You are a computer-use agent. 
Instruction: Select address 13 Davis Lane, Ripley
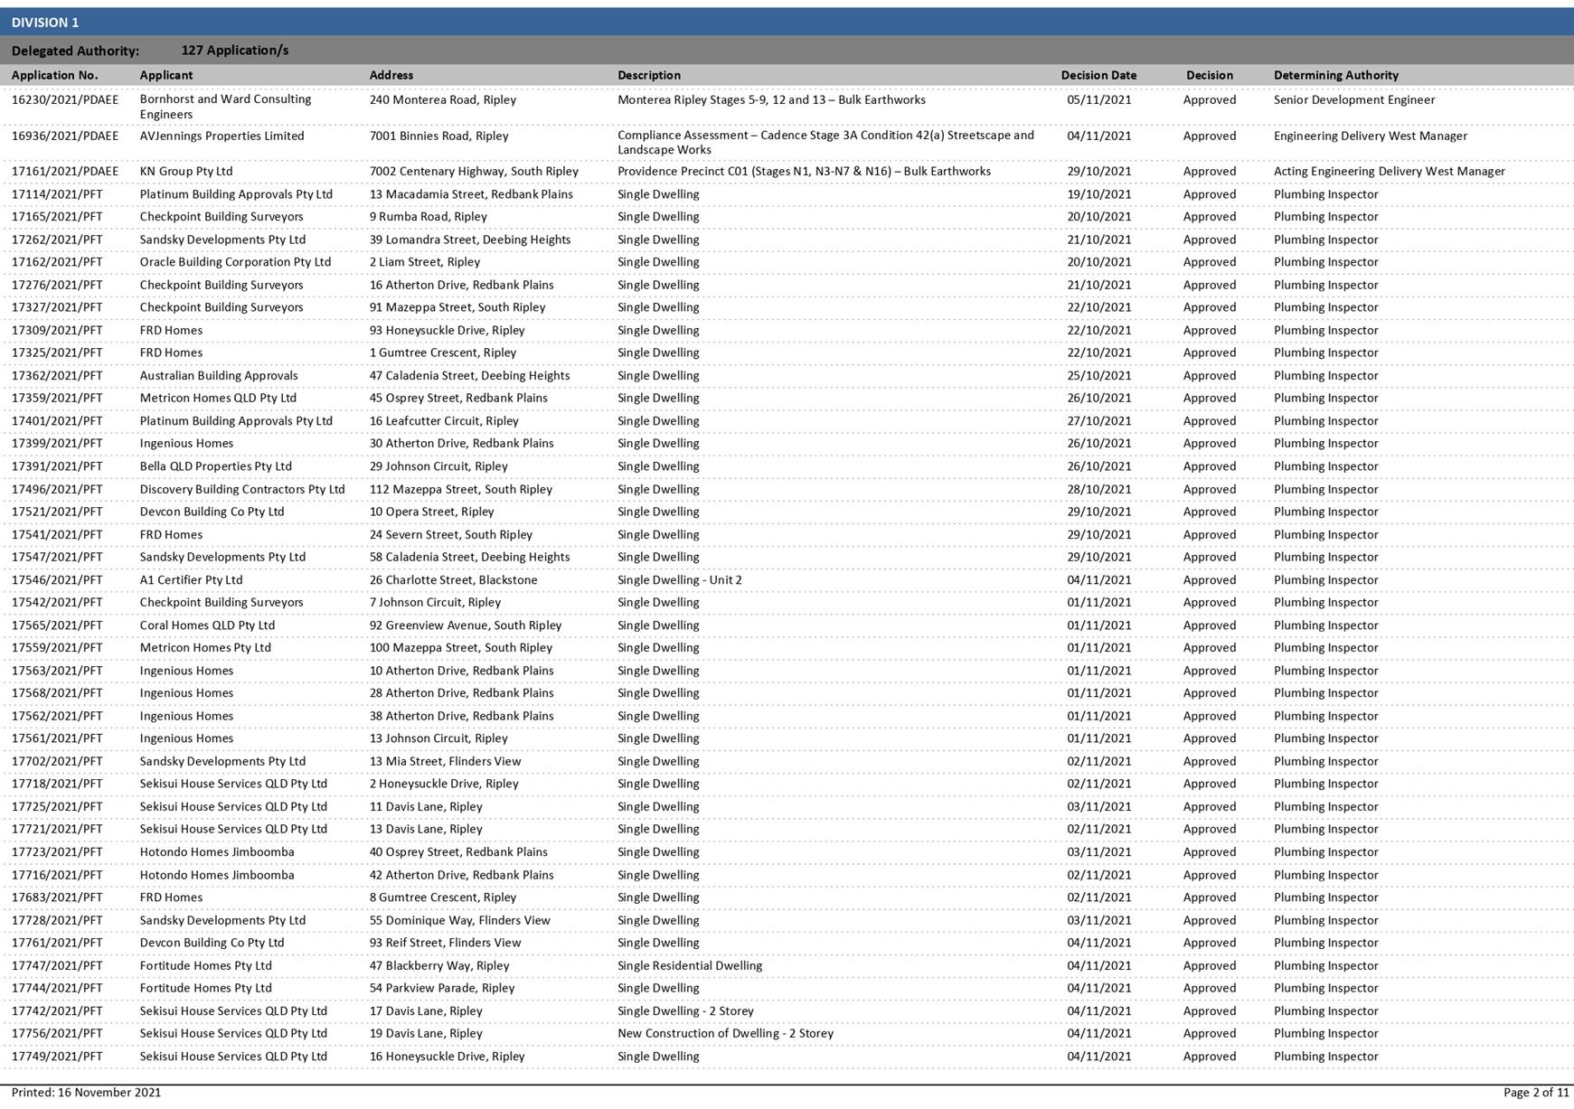(x=426, y=830)
